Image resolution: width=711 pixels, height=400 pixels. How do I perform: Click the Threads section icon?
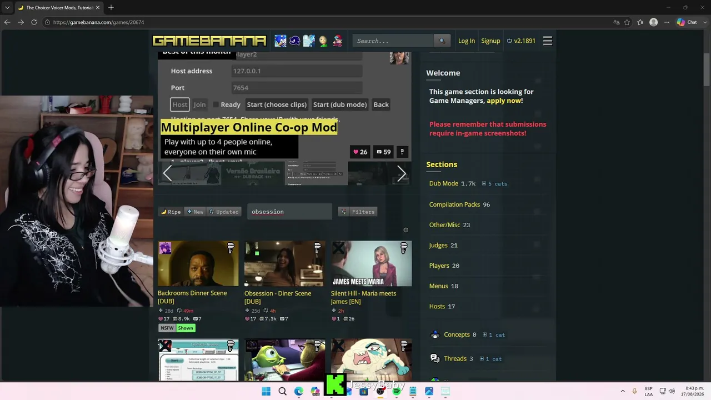coord(435,358)
